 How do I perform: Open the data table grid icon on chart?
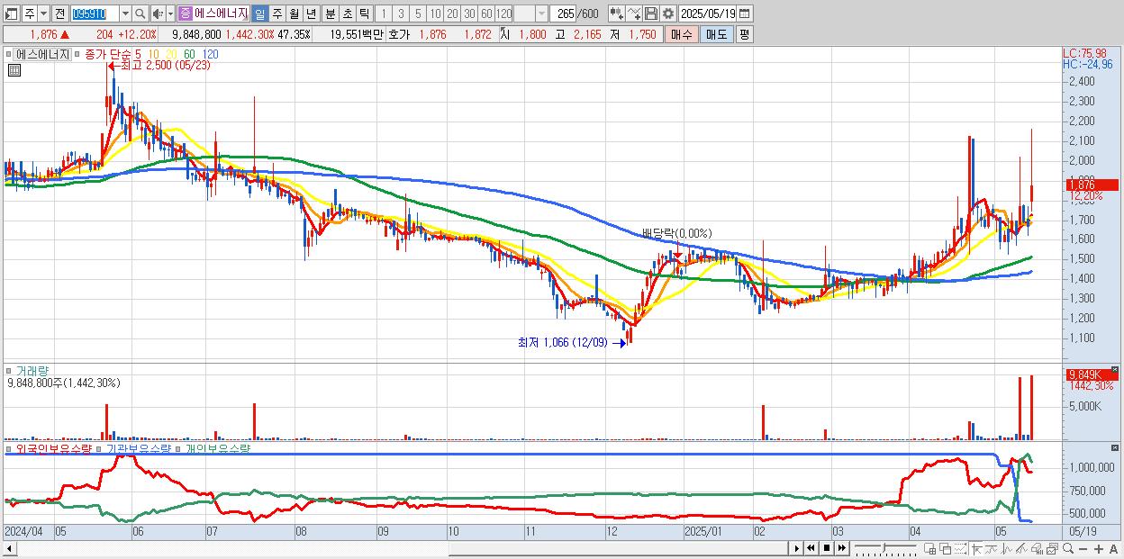14,69
